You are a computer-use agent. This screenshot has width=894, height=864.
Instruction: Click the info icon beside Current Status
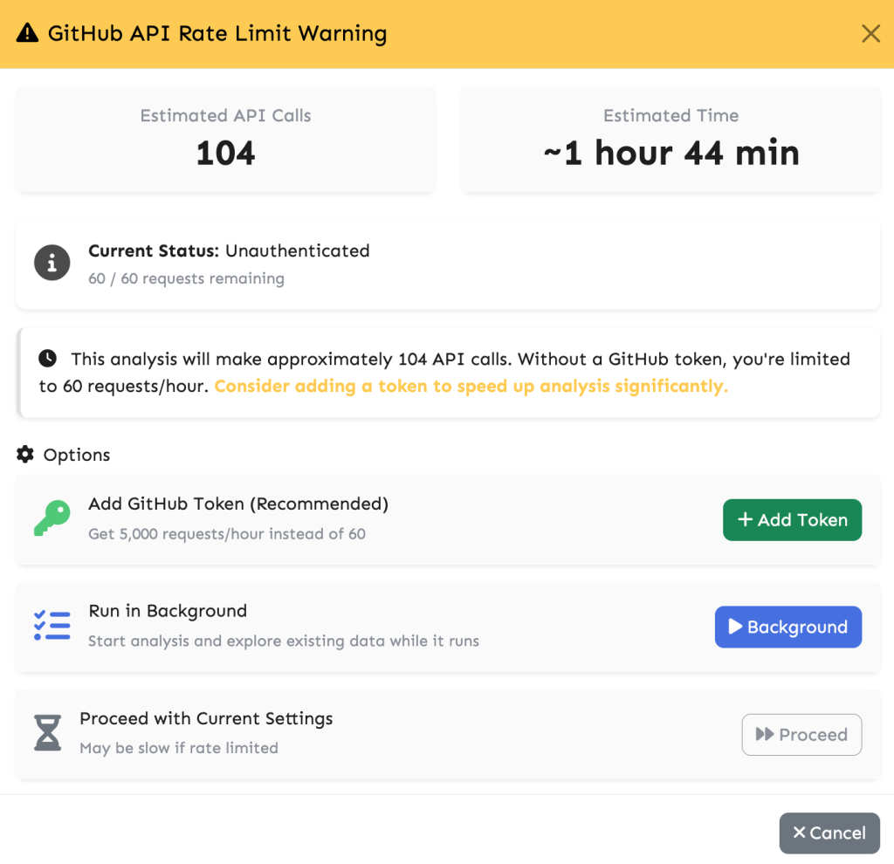[52, 263]
